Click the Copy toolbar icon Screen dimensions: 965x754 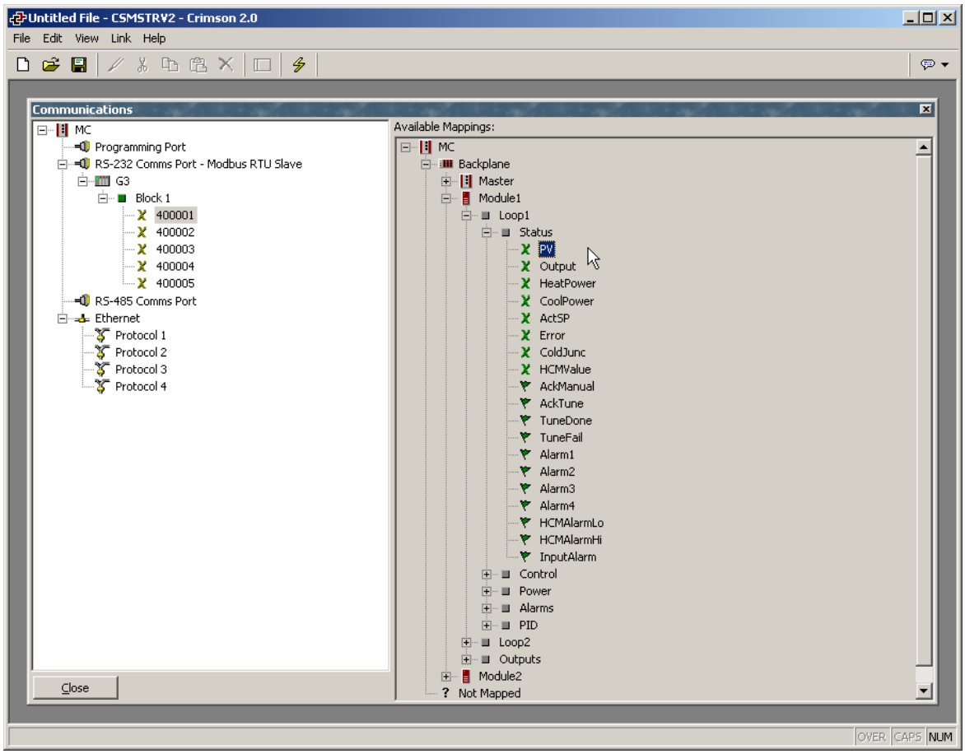tap(170, 64)
